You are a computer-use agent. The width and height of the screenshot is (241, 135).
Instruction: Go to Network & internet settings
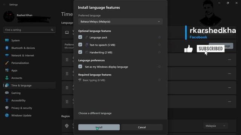pyautogui.click(x=29, y=55)
